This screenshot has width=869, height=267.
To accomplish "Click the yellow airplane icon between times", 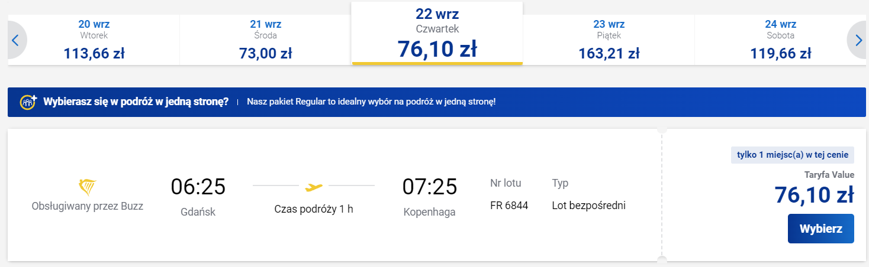I will (x=314, y=187).
